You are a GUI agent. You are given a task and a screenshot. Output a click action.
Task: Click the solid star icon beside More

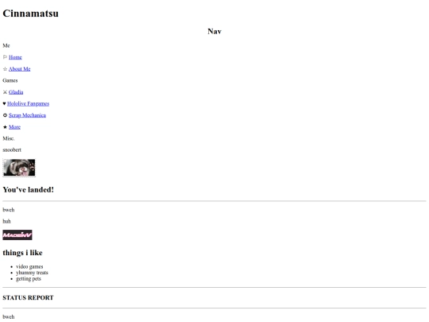click(5, 127)
